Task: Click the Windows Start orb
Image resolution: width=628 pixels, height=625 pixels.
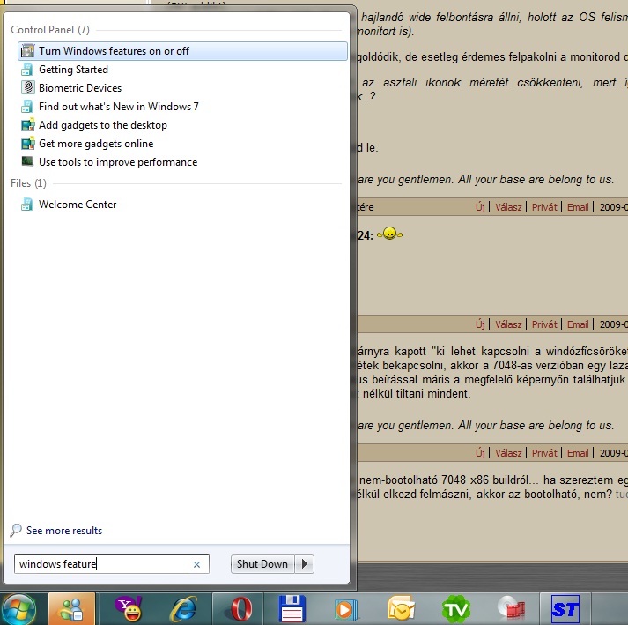Action: pyautogui.click(x=18, y=608)
